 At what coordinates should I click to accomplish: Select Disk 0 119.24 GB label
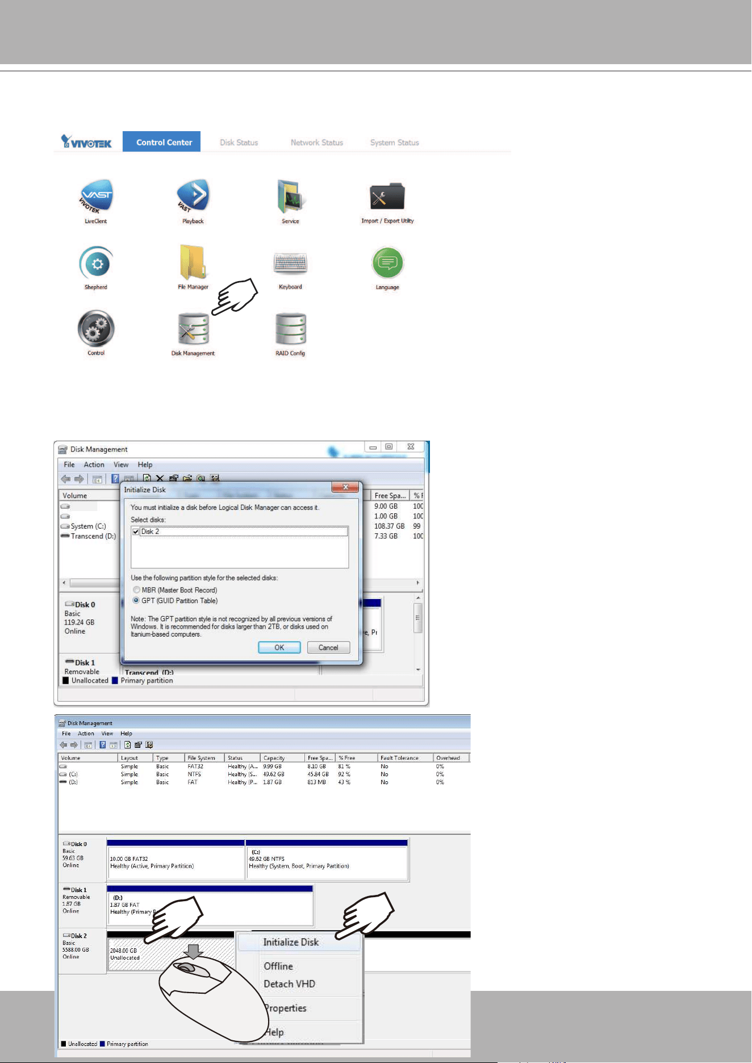coord(89,622)
